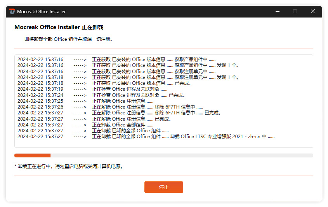The width and height of the screenshot is (328, 207).
Task: Select the last log line about Office LTSC 2021
Action: pos(146,136)
